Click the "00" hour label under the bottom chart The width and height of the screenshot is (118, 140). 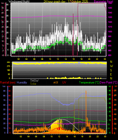(x=105, y=136)
